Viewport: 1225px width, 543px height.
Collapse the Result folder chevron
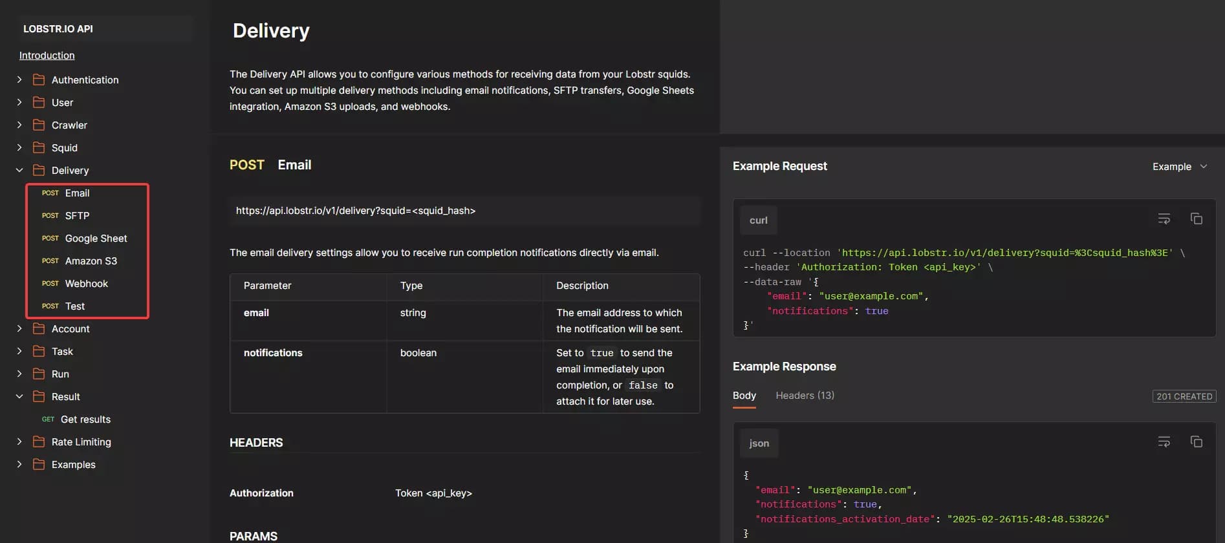click(x=19, y=396)
